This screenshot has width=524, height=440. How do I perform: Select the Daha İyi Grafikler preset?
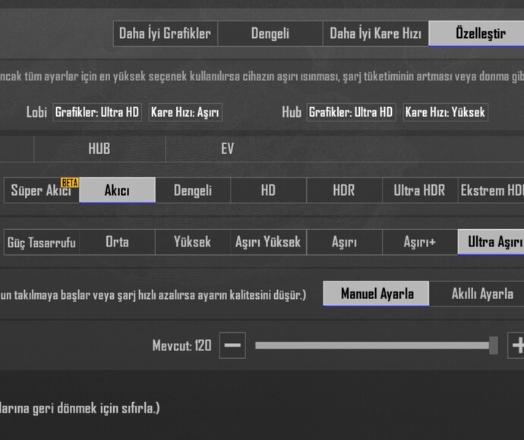click(166, 33)
